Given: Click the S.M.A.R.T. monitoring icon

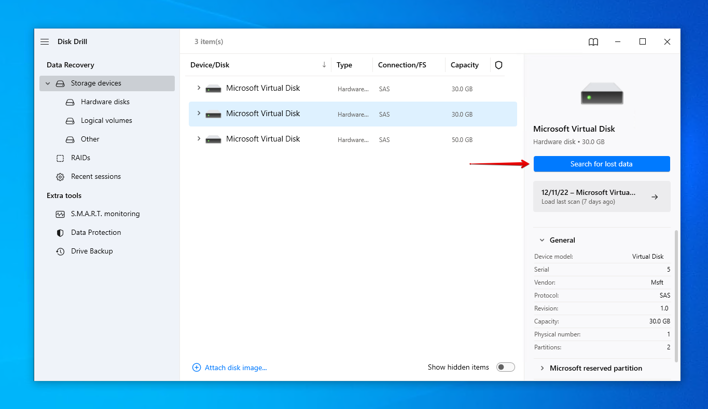Looking at the screenshot, I should pyautogui.click(x=60, y=214).
